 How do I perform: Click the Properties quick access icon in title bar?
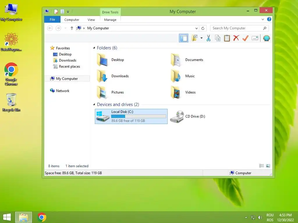click(56, 12)
